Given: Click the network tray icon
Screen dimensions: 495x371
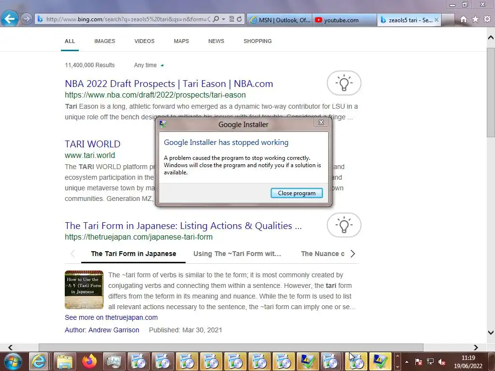Looking at the screenshot, I should pos(430,362).
